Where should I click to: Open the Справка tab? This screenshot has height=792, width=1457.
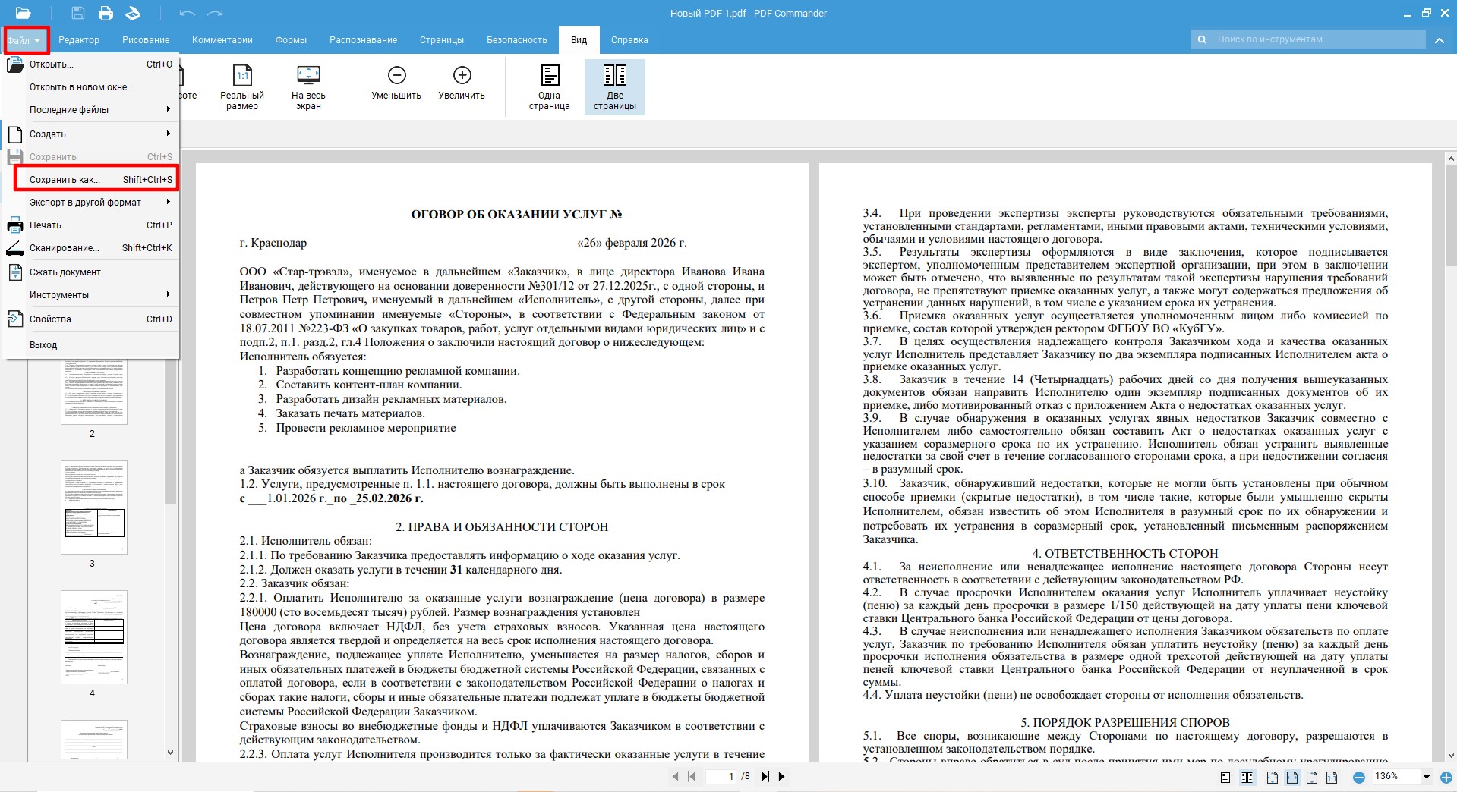click(x=629, y=40)
